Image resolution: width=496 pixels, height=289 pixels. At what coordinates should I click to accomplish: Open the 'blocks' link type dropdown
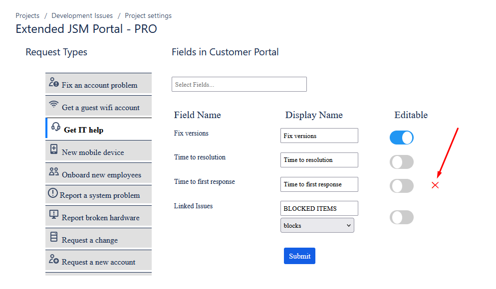pyautogui.click(x=317, y=225)
